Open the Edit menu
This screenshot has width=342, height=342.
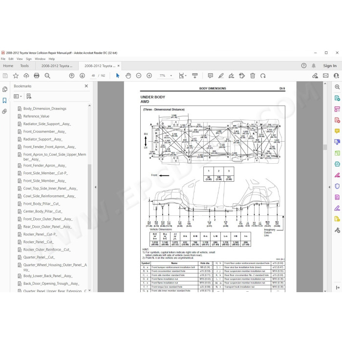pos(11,59)
